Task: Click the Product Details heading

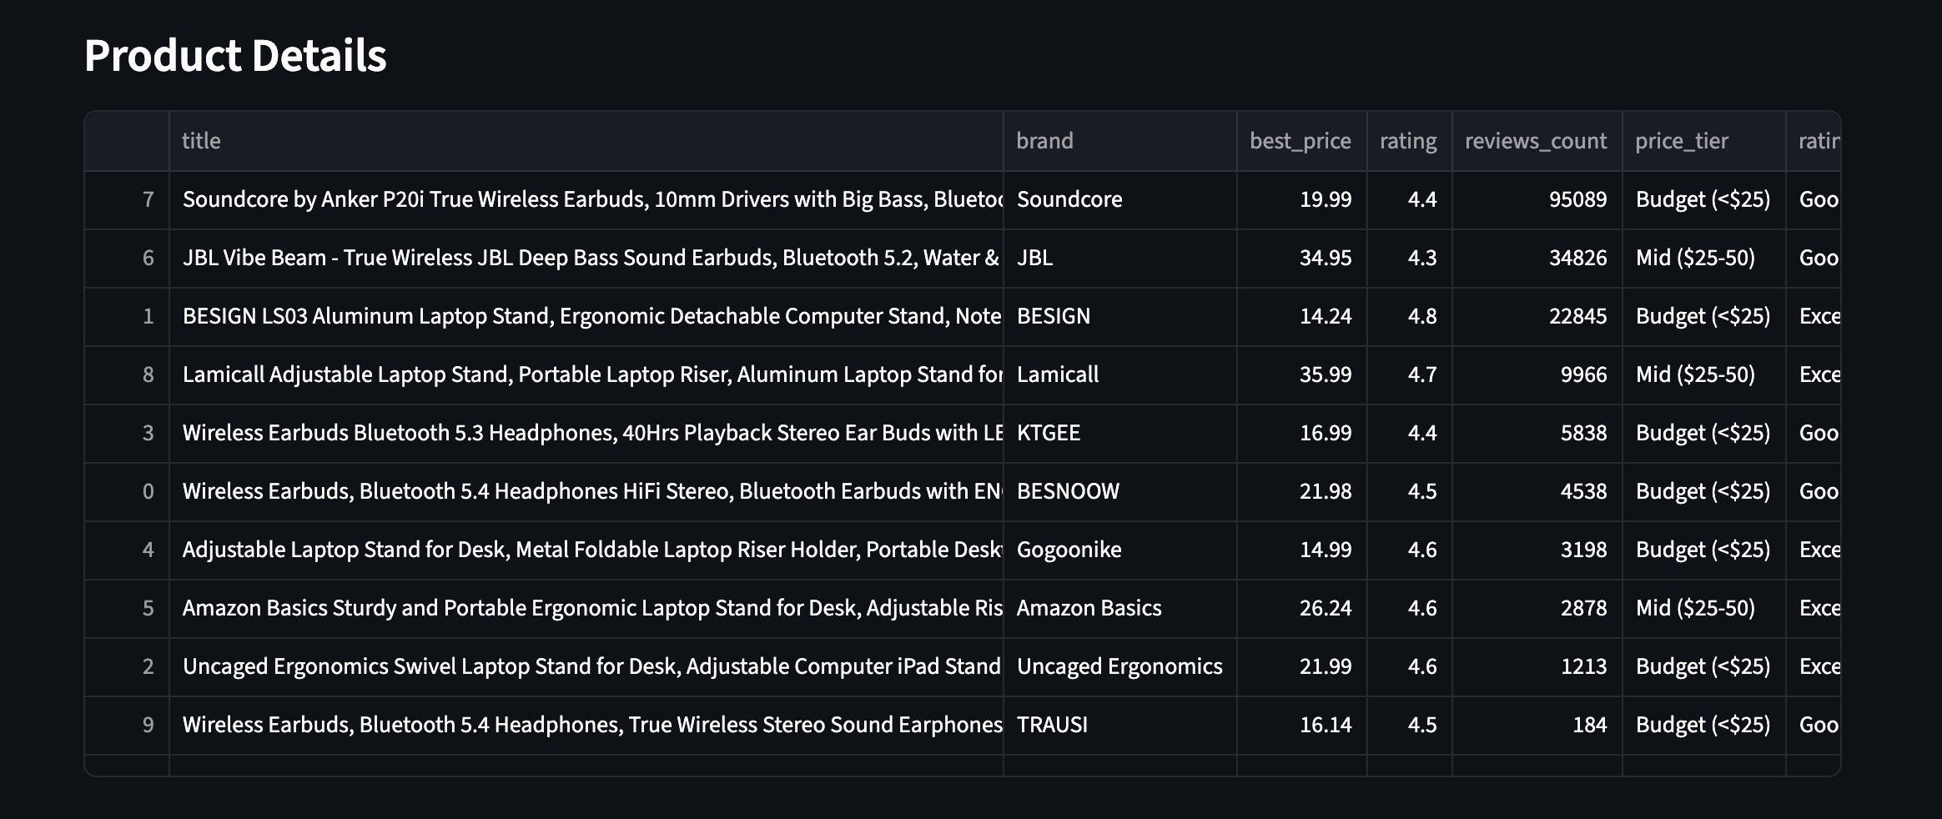Action: tap(234, 55)
